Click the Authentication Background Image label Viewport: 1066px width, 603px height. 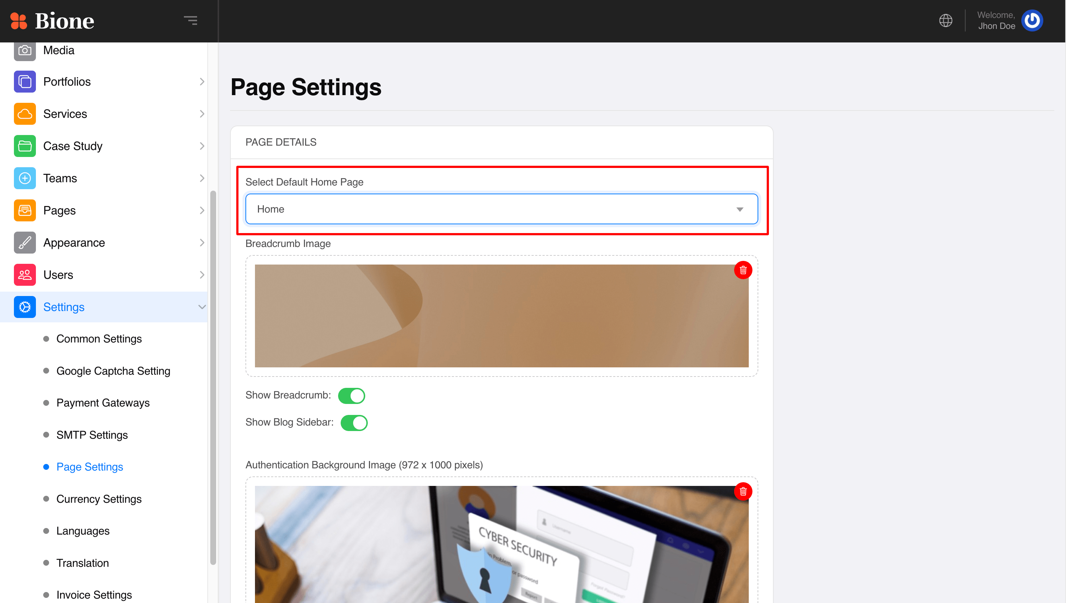(364, 465)
